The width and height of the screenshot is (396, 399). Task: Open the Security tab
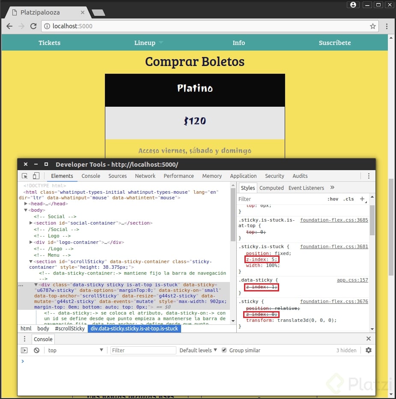274,176
